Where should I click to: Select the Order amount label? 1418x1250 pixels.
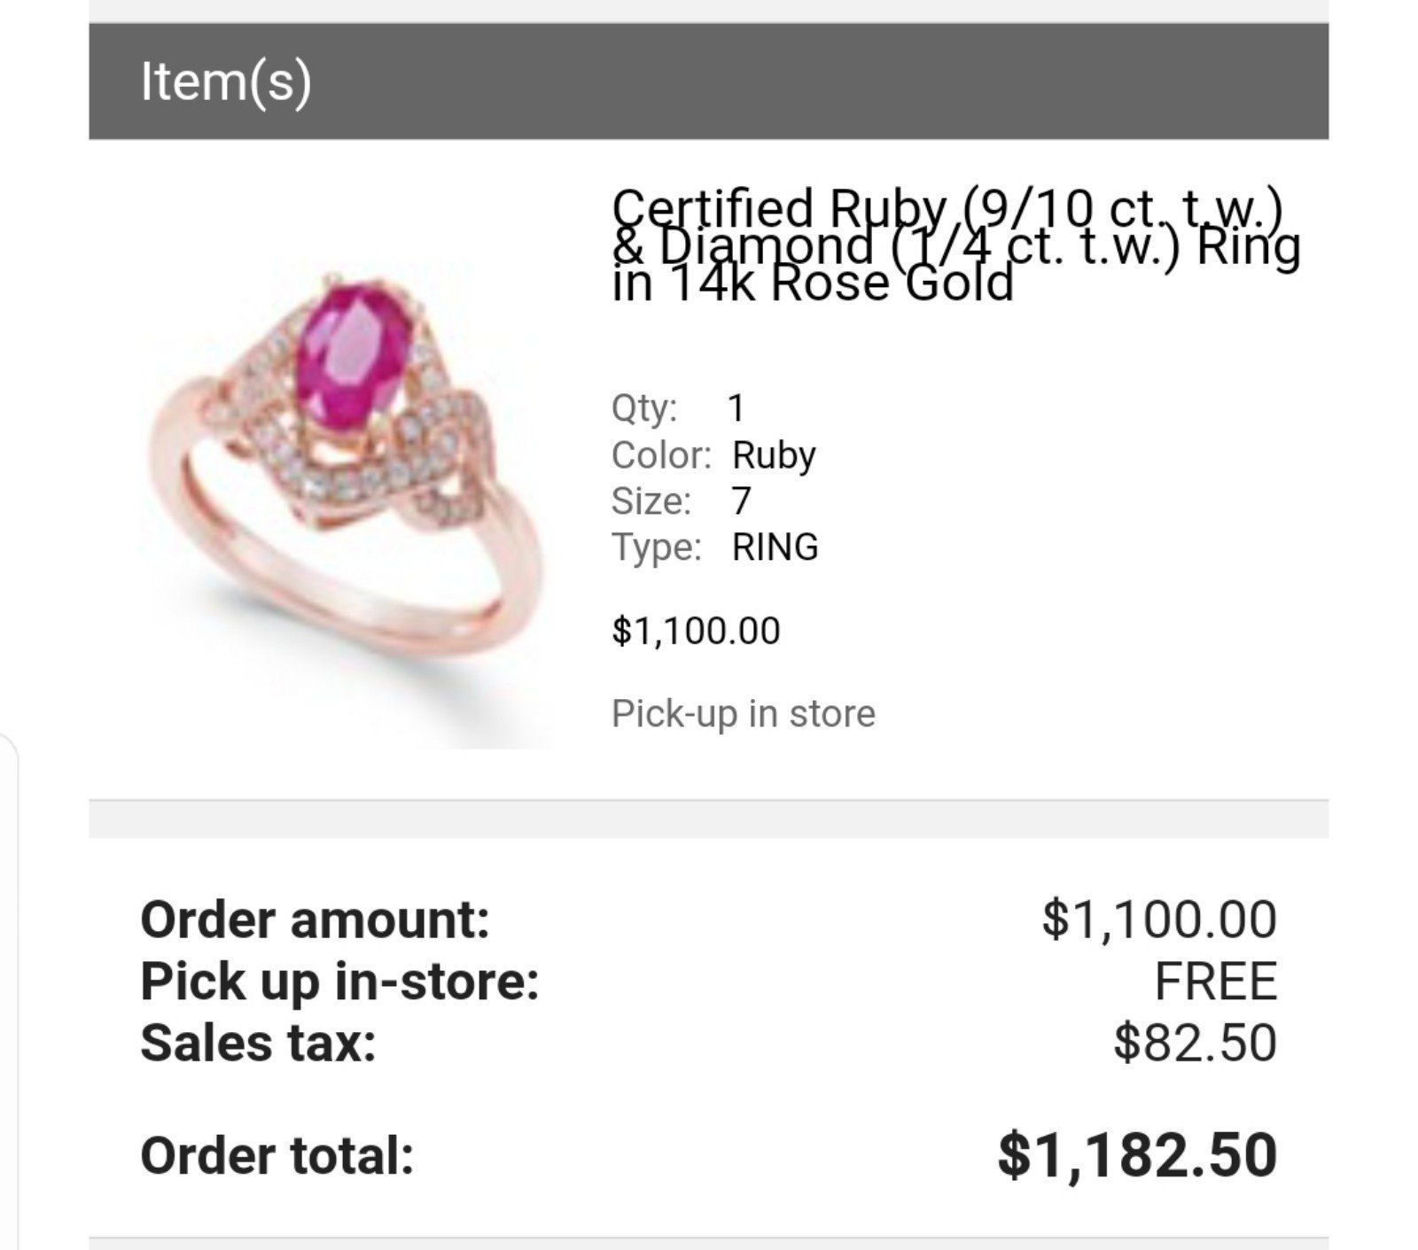coord(315,919)
